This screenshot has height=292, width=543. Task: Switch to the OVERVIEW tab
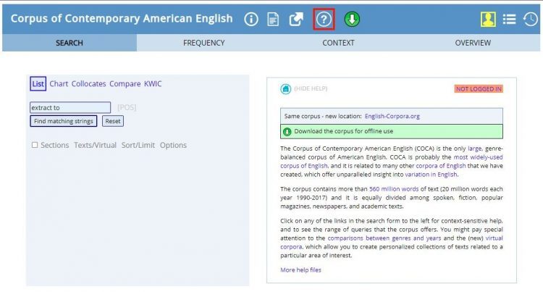click(x=473, y=43)
